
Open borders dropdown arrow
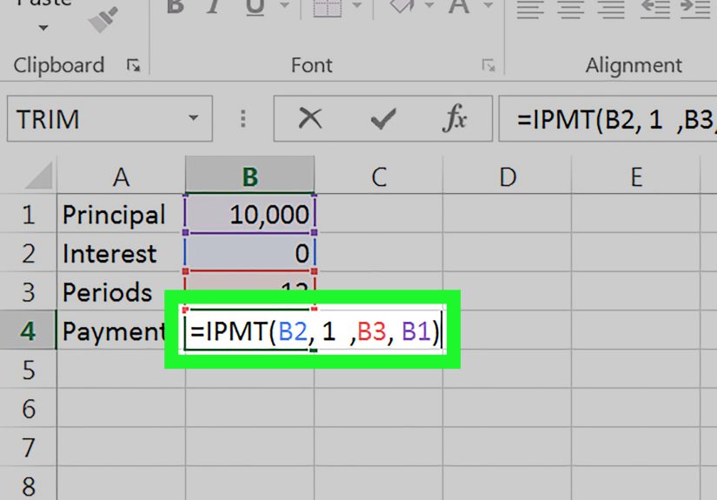coord(357,5)
